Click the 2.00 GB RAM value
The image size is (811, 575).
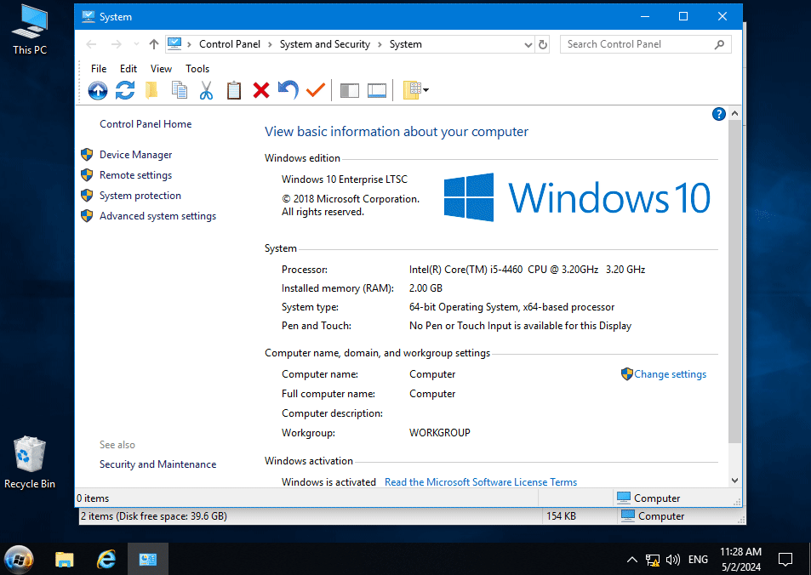(425, 288)
